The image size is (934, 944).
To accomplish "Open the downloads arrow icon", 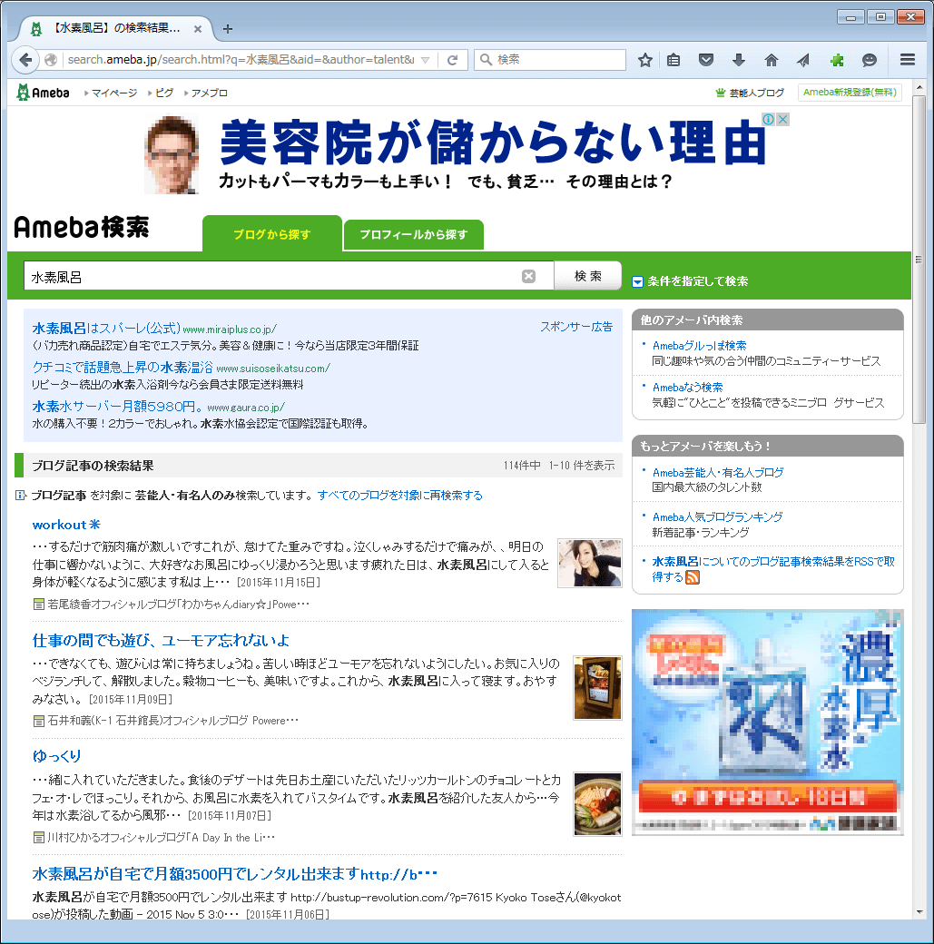I will click(738, 60).
